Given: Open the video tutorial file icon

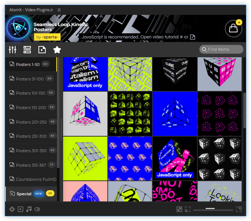Looking at the screenshot, I should point(193,37).
